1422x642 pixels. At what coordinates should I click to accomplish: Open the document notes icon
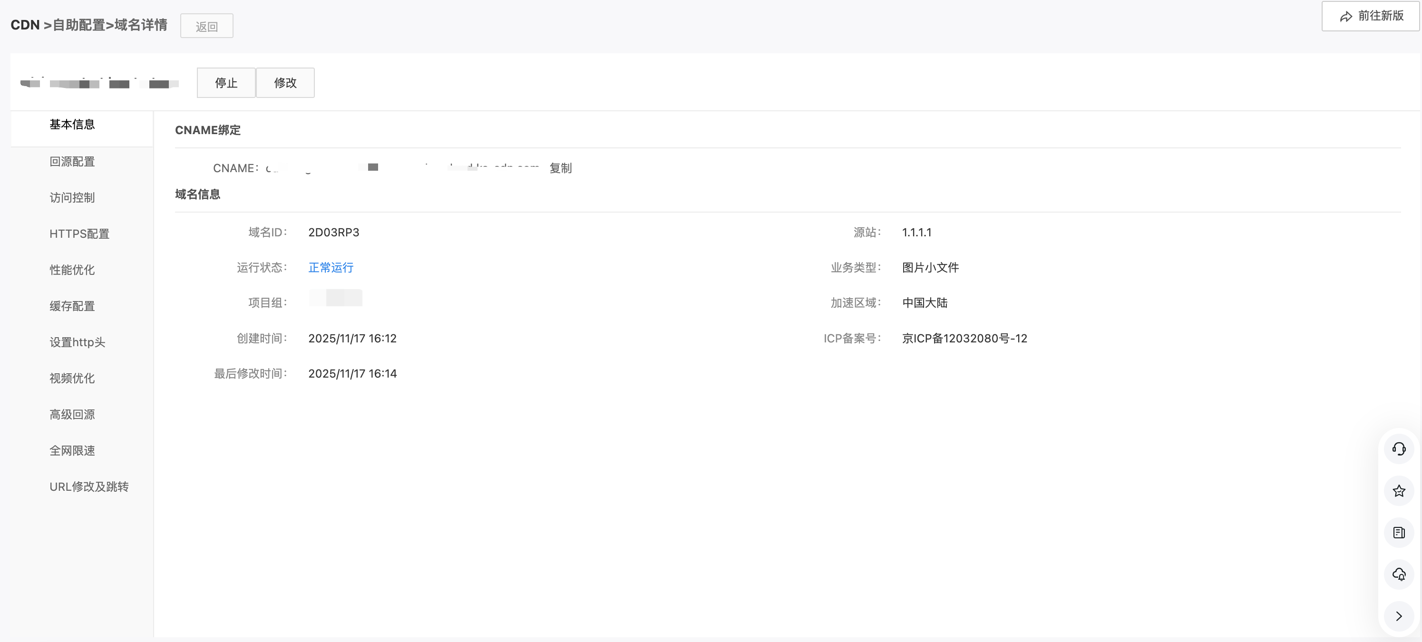(1398, 533)
